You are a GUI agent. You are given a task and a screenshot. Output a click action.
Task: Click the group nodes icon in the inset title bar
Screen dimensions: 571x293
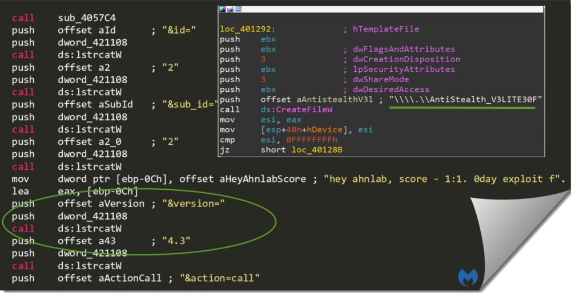238,10
